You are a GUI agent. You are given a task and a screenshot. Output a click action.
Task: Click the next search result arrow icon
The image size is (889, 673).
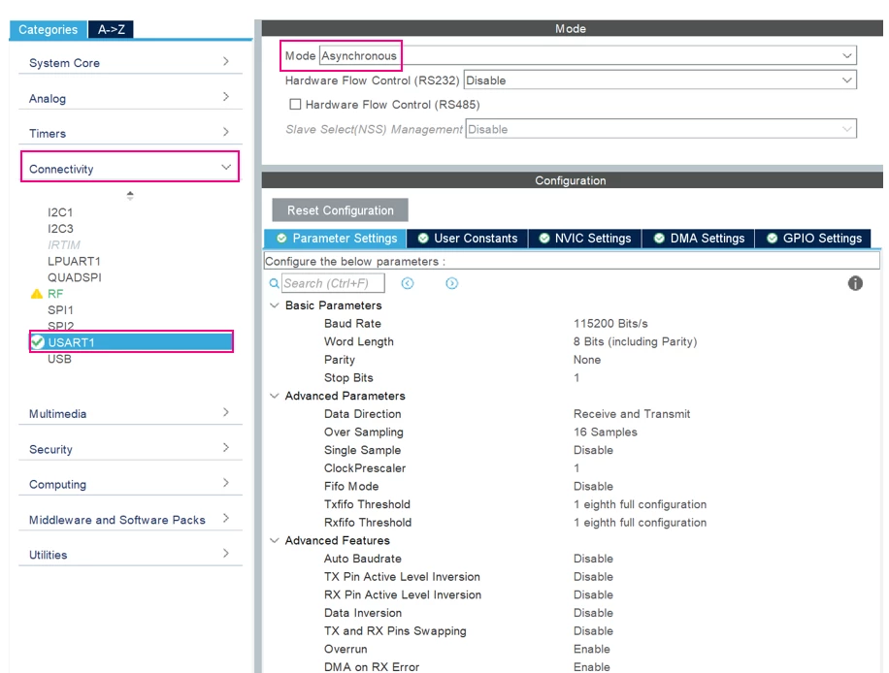point(451,283)
